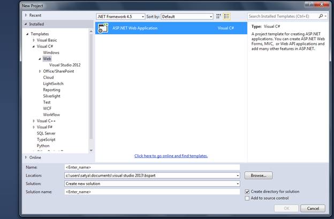
Task: Close the New Project dialog
Action: point(322,4)
